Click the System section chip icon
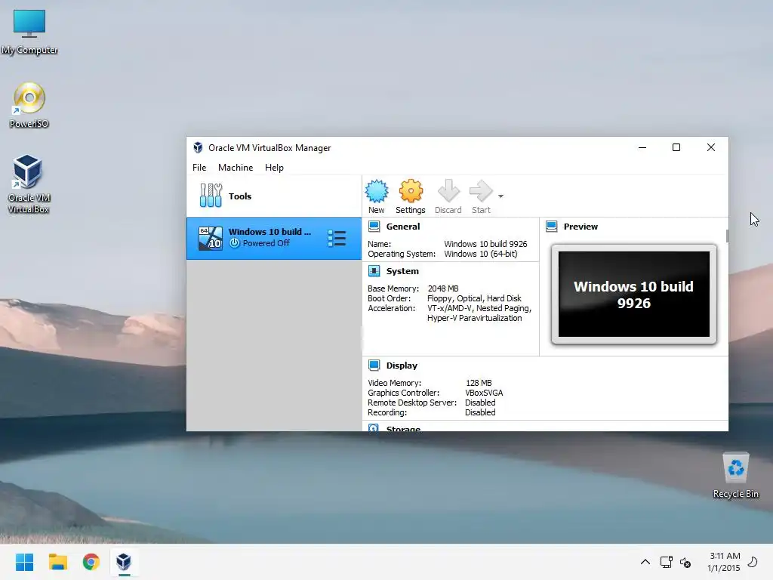This screenshot has width=773, height=580. (x=374, y=271)
